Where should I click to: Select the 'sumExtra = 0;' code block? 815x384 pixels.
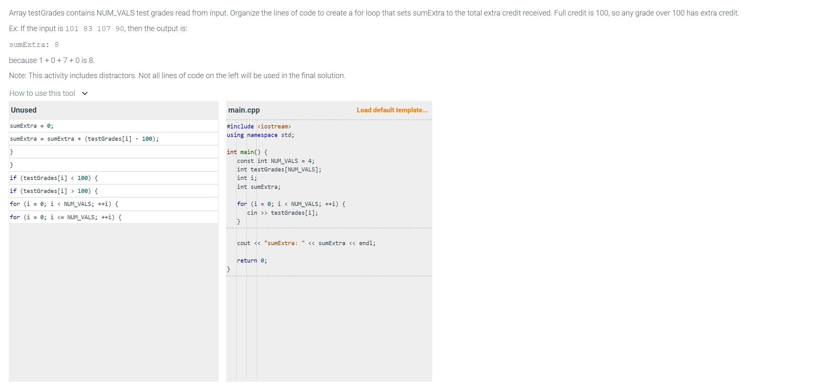[114, 126]
